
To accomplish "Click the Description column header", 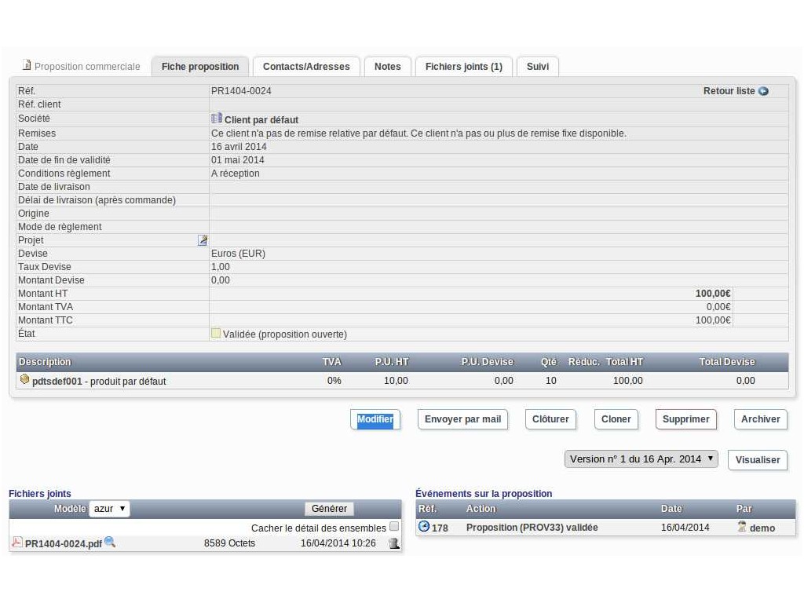I will tap(45, 361).
